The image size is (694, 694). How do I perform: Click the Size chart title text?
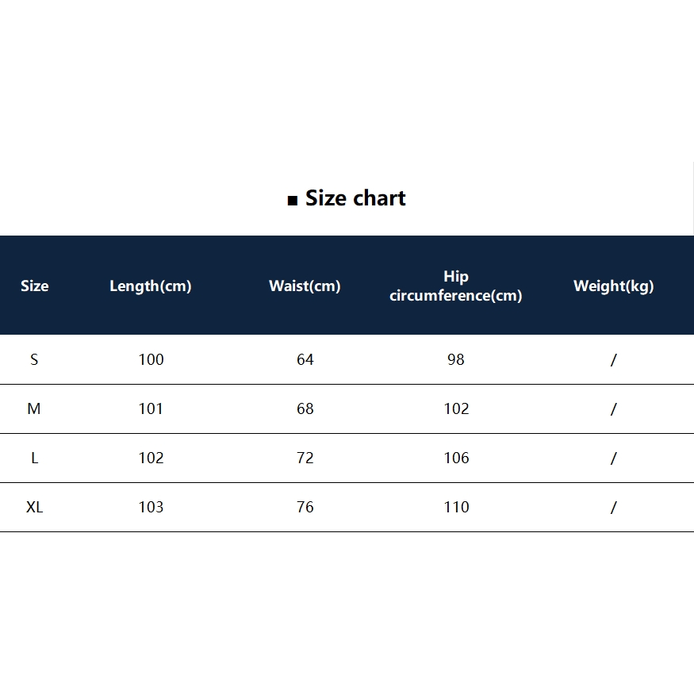355,198
